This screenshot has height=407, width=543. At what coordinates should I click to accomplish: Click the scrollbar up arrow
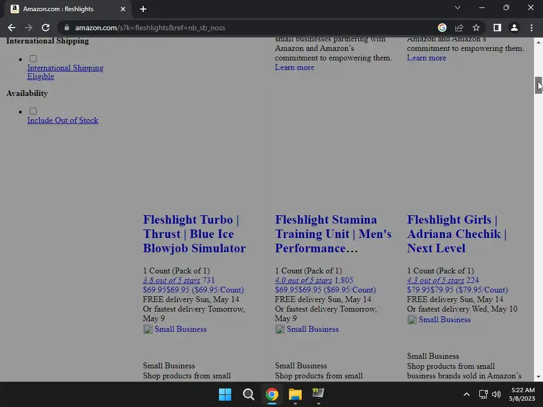(539, 42)
